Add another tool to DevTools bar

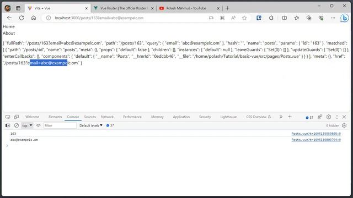tap(290, 117)
